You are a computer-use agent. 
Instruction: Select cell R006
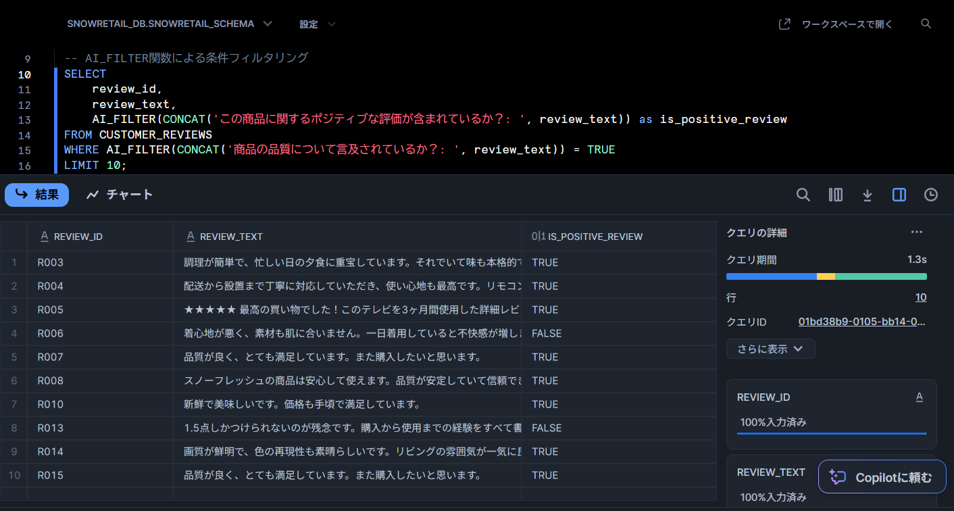(100, 333)
